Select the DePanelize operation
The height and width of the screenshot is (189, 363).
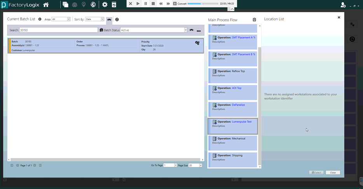point(238,105)
